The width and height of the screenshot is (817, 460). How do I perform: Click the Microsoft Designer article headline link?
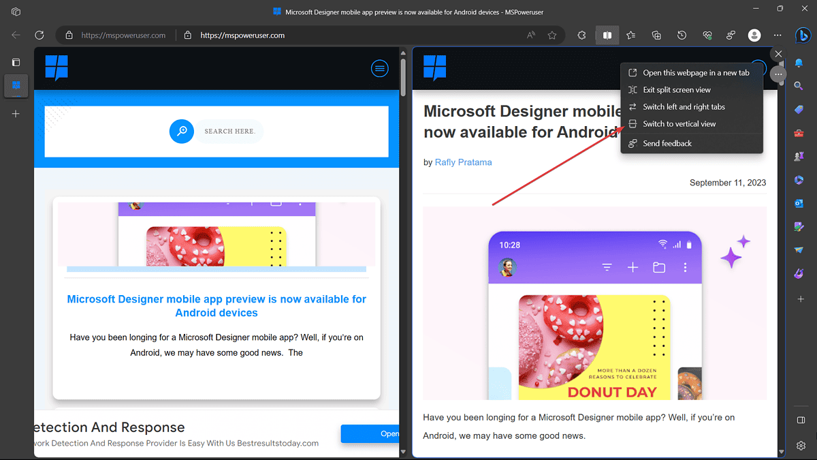(x=217, y=306)
